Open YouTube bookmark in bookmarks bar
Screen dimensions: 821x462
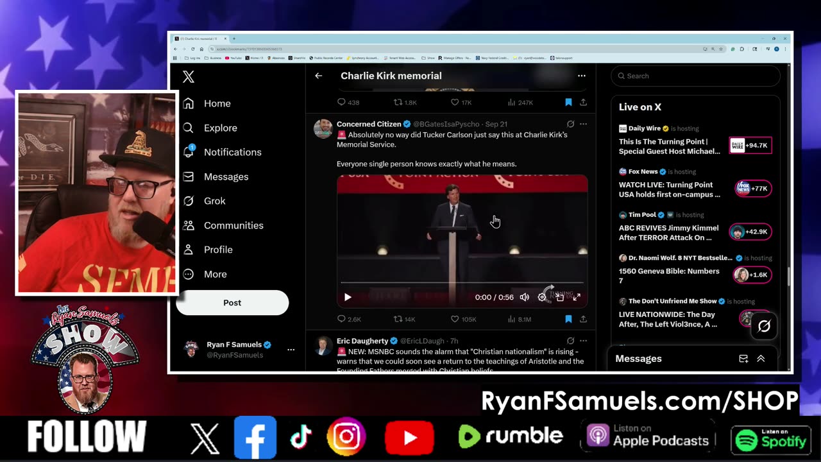pyautogui.click(x=233, y=58)
